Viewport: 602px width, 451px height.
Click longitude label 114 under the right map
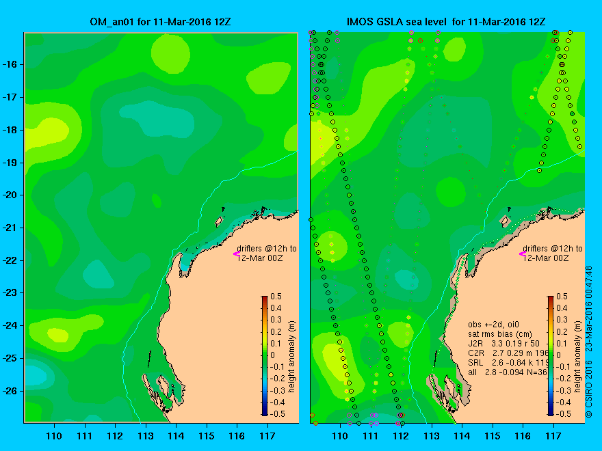(462, 436)
